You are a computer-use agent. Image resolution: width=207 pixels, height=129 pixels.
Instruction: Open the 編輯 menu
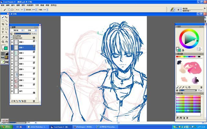coord(8,5)
